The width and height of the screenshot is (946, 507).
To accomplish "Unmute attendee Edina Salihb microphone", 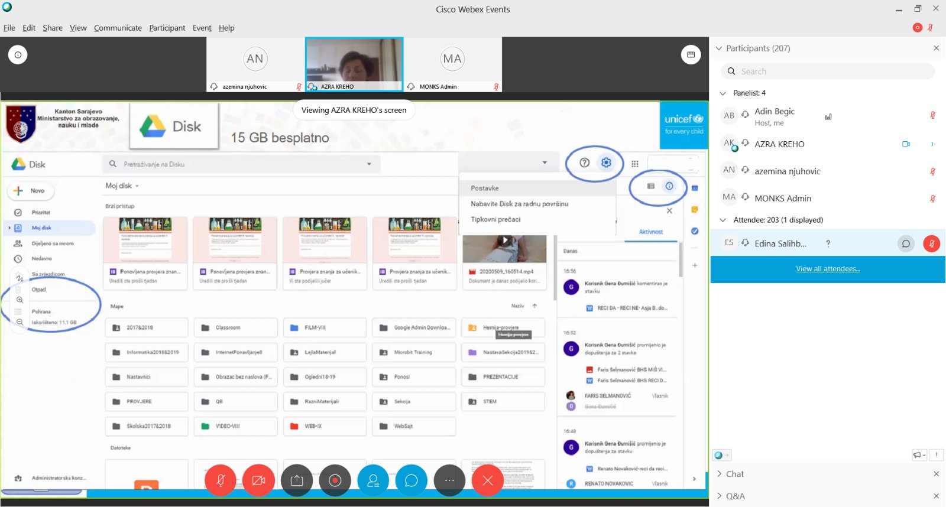I will (x=931, y=243).
